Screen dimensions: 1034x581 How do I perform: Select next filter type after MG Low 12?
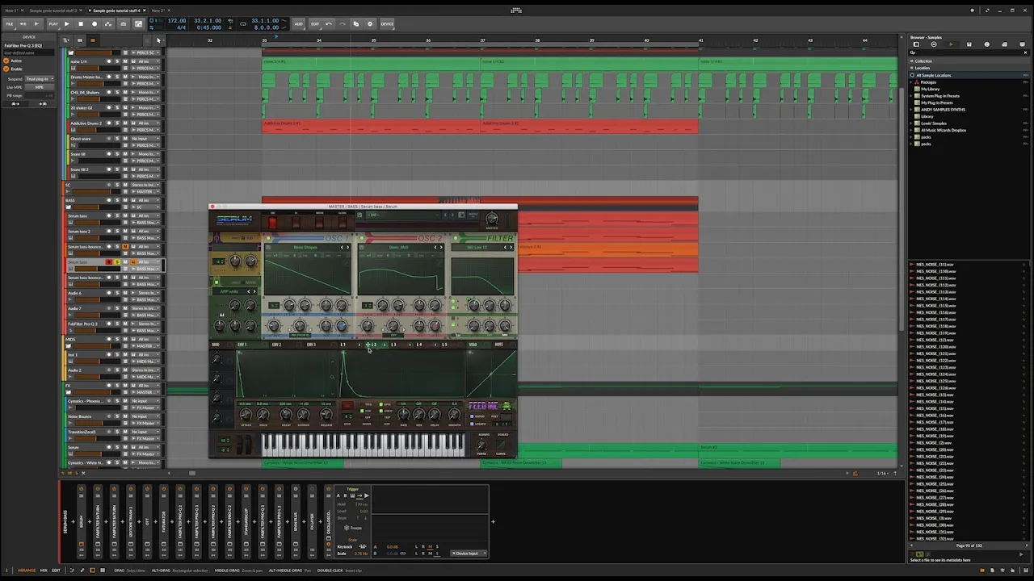511,247
